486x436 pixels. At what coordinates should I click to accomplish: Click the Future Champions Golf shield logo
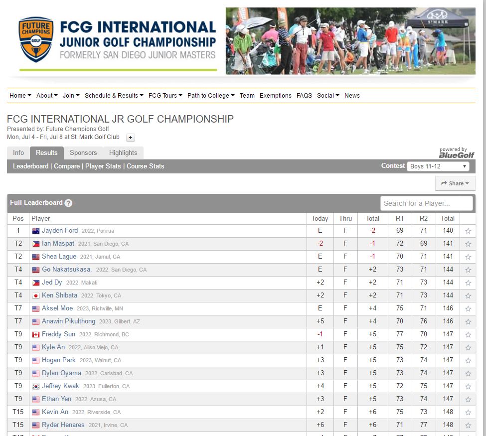pyautogui.click(x=36, y=39)
